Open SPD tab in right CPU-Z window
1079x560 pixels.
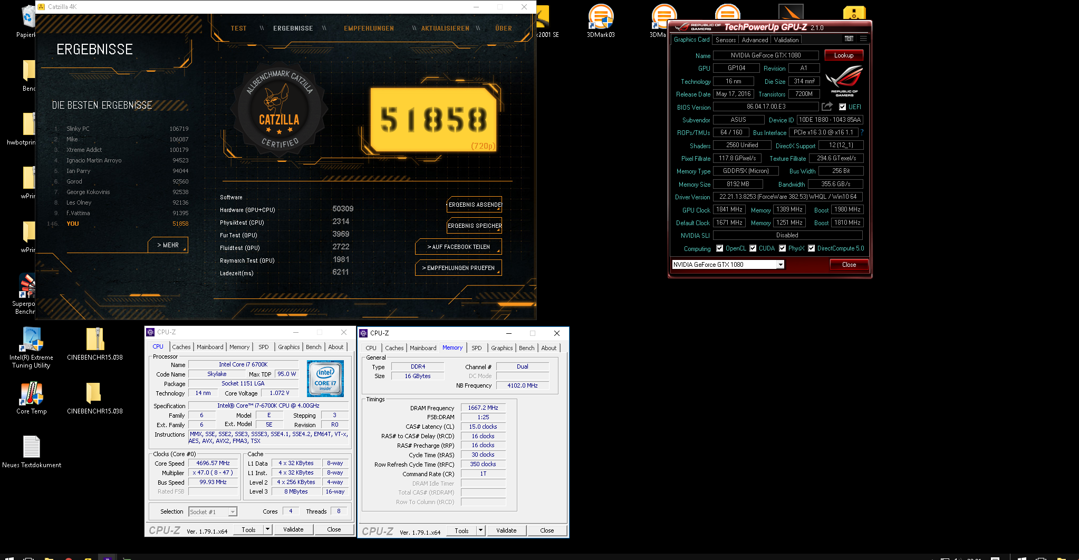(477, 348)
